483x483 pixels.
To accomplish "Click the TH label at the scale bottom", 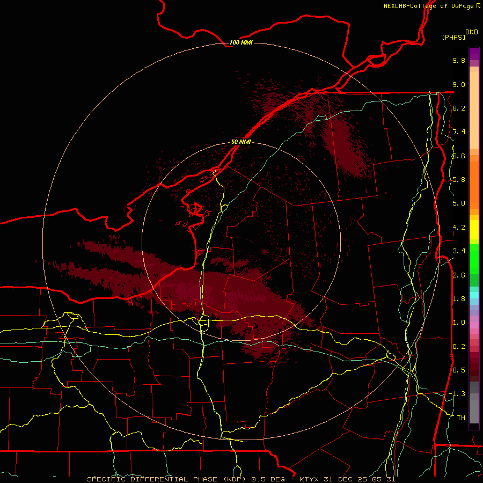I will point(461,418).
